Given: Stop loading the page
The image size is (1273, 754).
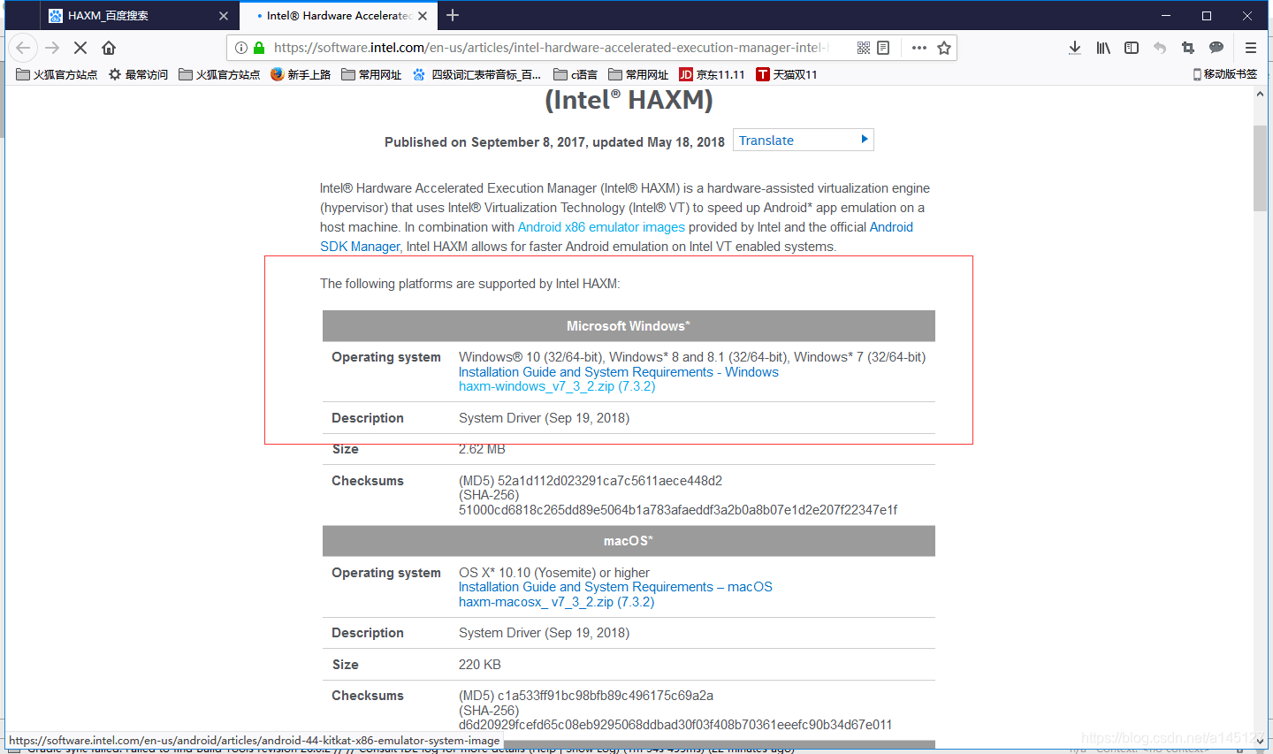Looking at the screenshot, I should (80, 48).
